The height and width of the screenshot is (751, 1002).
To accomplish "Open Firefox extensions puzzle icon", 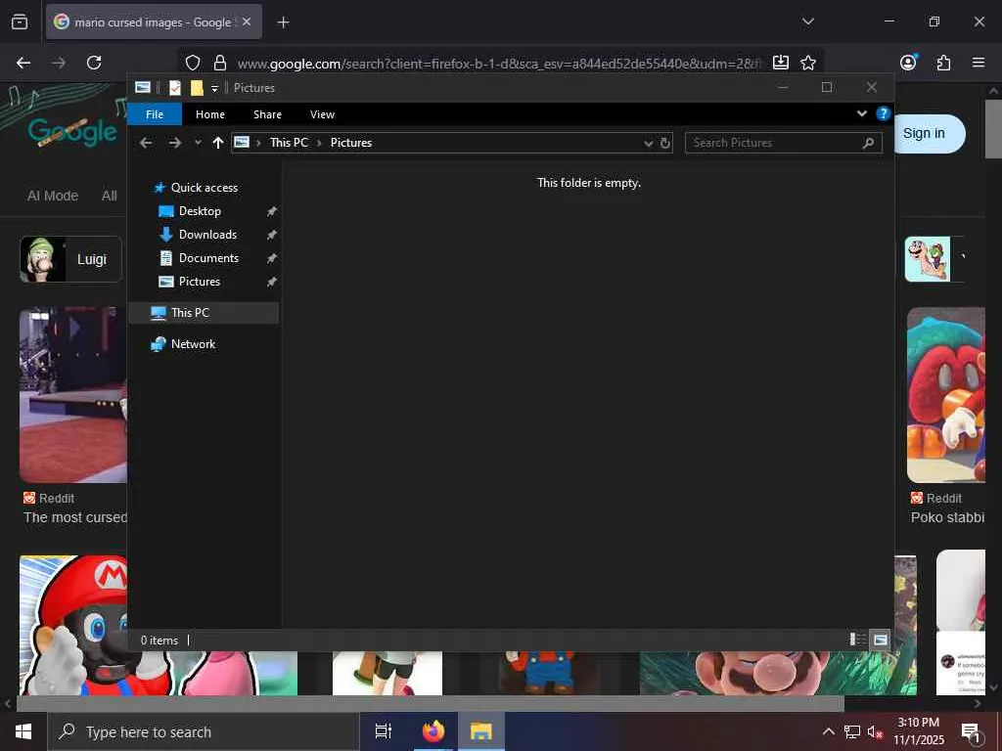I will (x=943, y=63).
